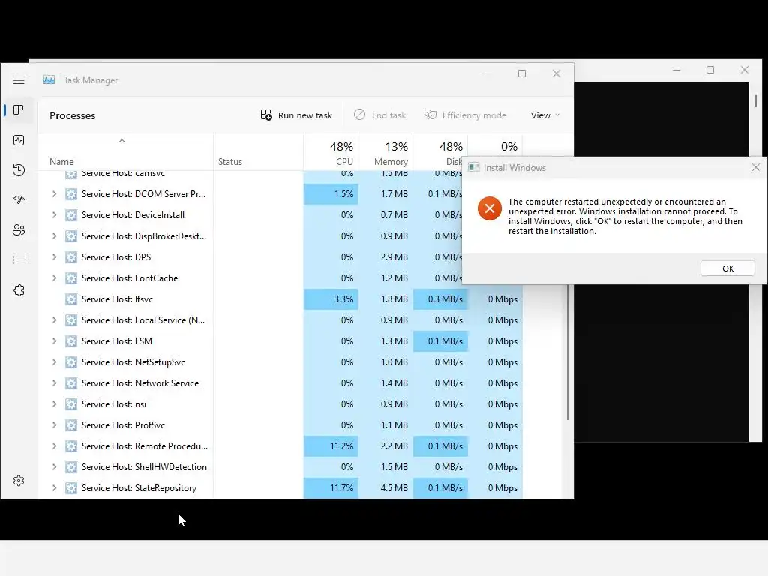Expand Service Host: DispBrokerDeskt... row
The width and height of the screenshot is (768, 576).
tap(54, 236)
